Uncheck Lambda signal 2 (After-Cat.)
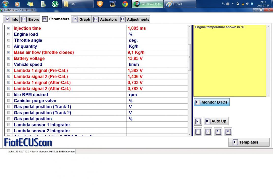Viewport: 273px width, 185px height. pos(9,88)
